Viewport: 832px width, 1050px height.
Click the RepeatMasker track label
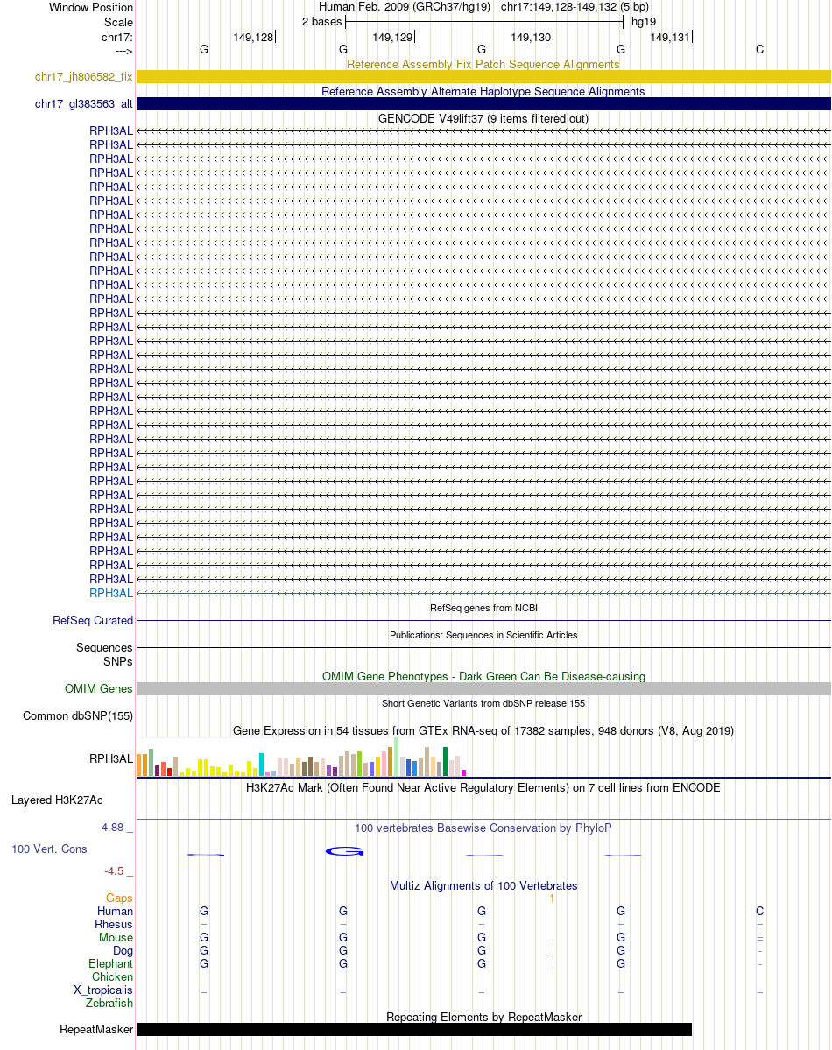click(96, 1029)
